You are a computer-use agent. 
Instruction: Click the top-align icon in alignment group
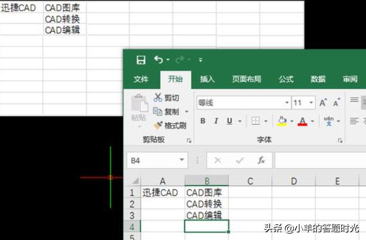click(354, 100)
